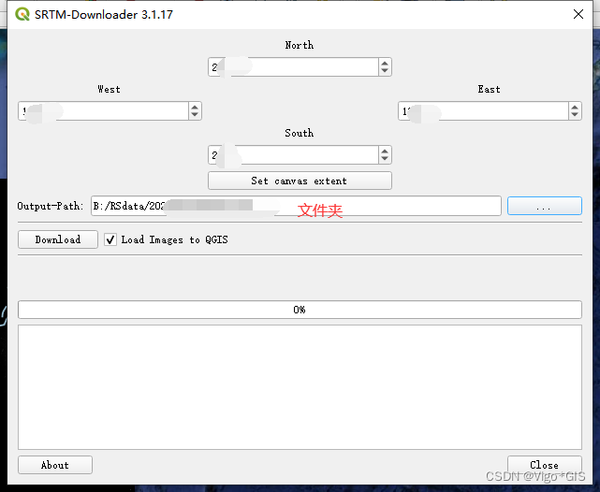Start the SRTM Download button
Screen dimensions: 600x492
click(58, 239)
